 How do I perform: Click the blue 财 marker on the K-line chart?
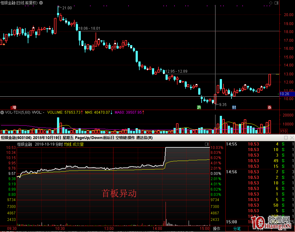(x=234, y=107)
